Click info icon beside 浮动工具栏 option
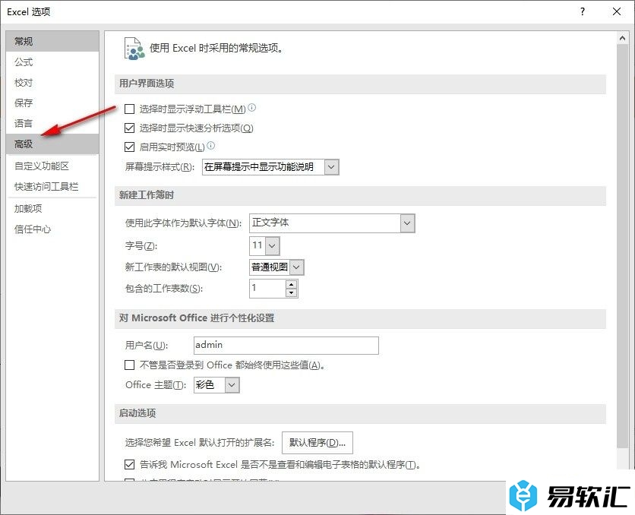Image resolution: width=635 pixels, height=515 pixels. [x=252, y=108]
